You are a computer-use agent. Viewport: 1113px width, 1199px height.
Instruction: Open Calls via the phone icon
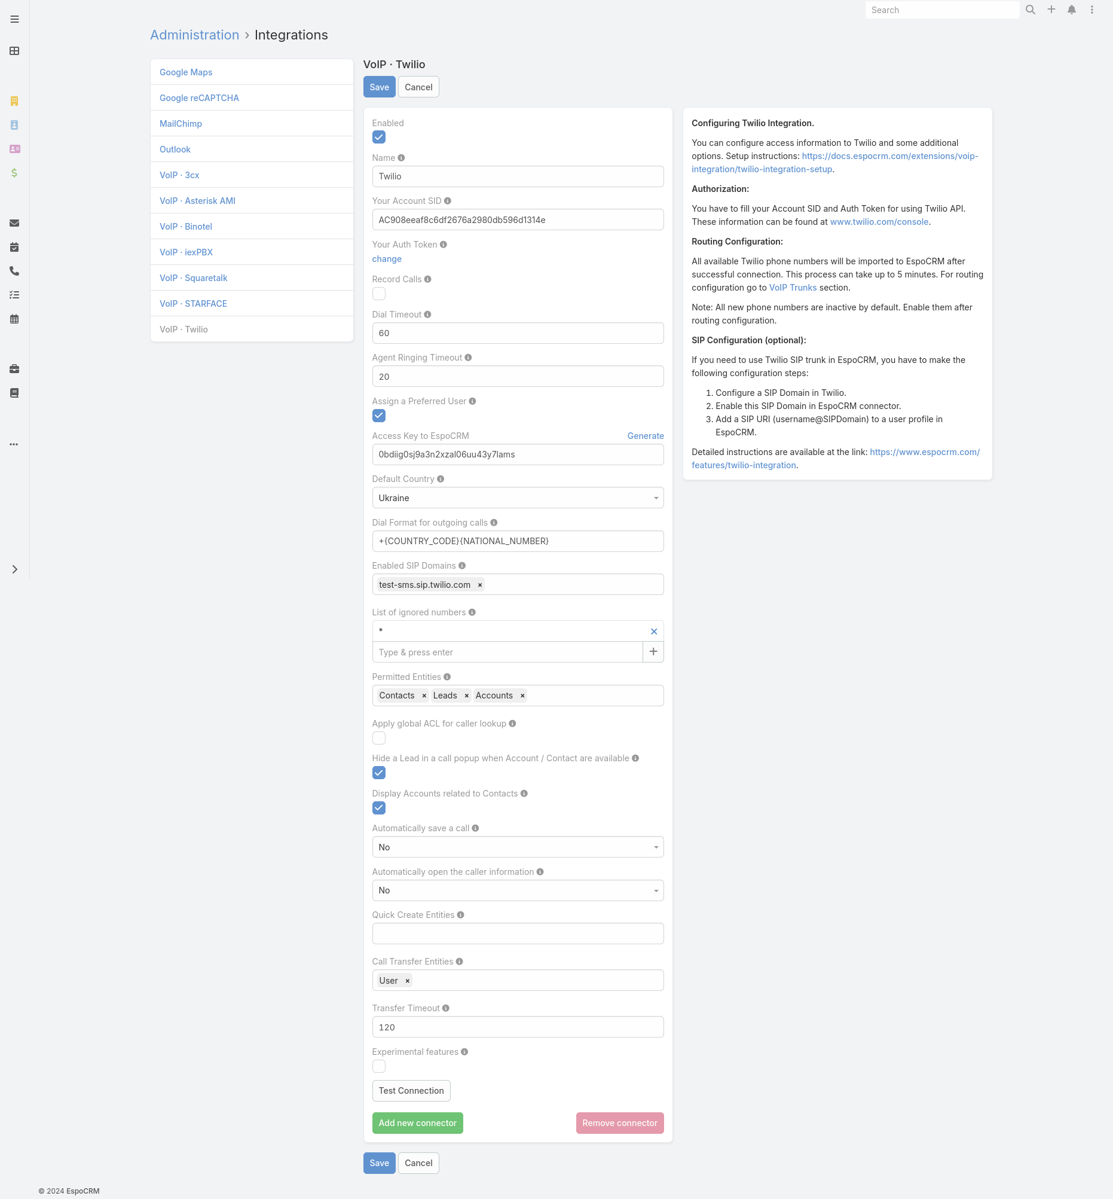point(14,271)
